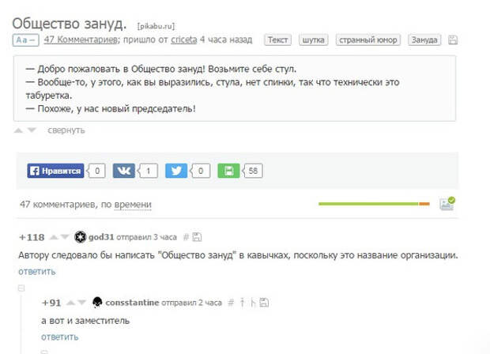Open consstantine user profile
This screenshot has height=354, width=490.
[x=132, y=303]
